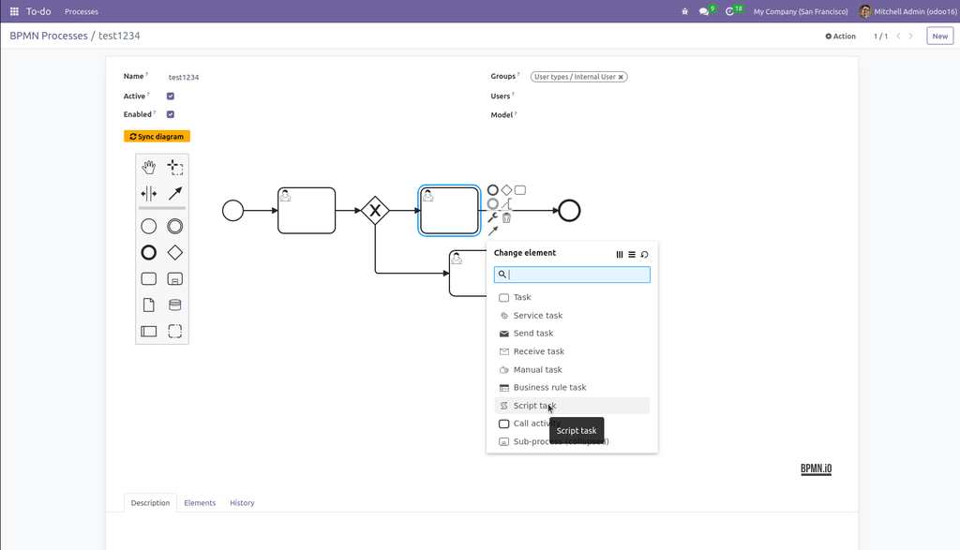Screen dimensions: 960x550
Task: Click the New button
Action: click(x=939, y=37)
